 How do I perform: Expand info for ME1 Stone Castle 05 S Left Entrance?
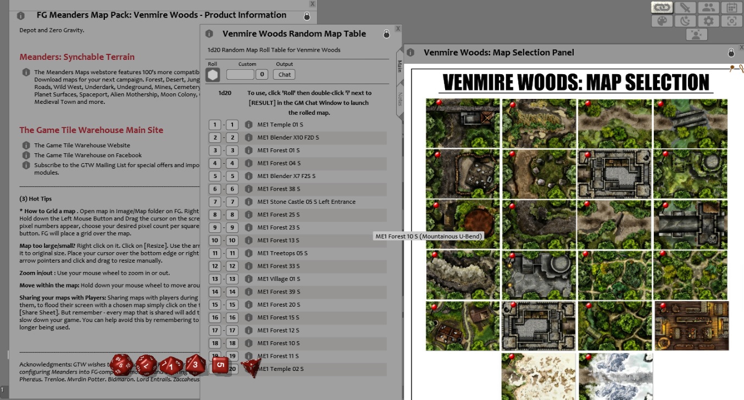[x=249, y=202]
